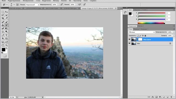Select the Move tool
This screenshot has width=176, height=99.
pyautogui.click(x=6, y=12)
